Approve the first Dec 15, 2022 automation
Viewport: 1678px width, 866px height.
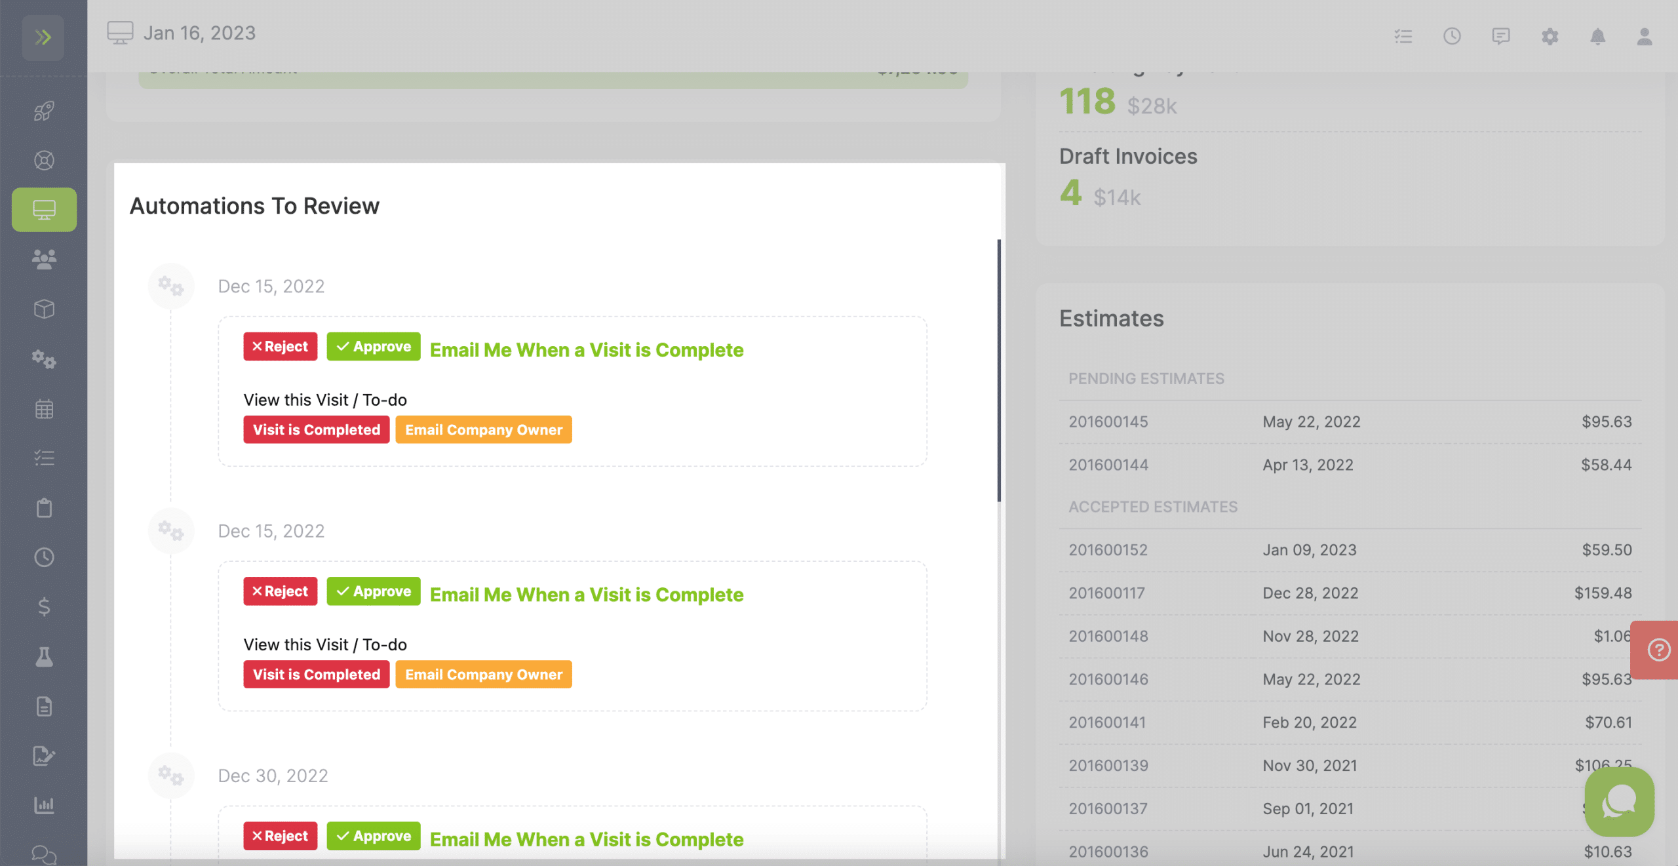[374, 346]
